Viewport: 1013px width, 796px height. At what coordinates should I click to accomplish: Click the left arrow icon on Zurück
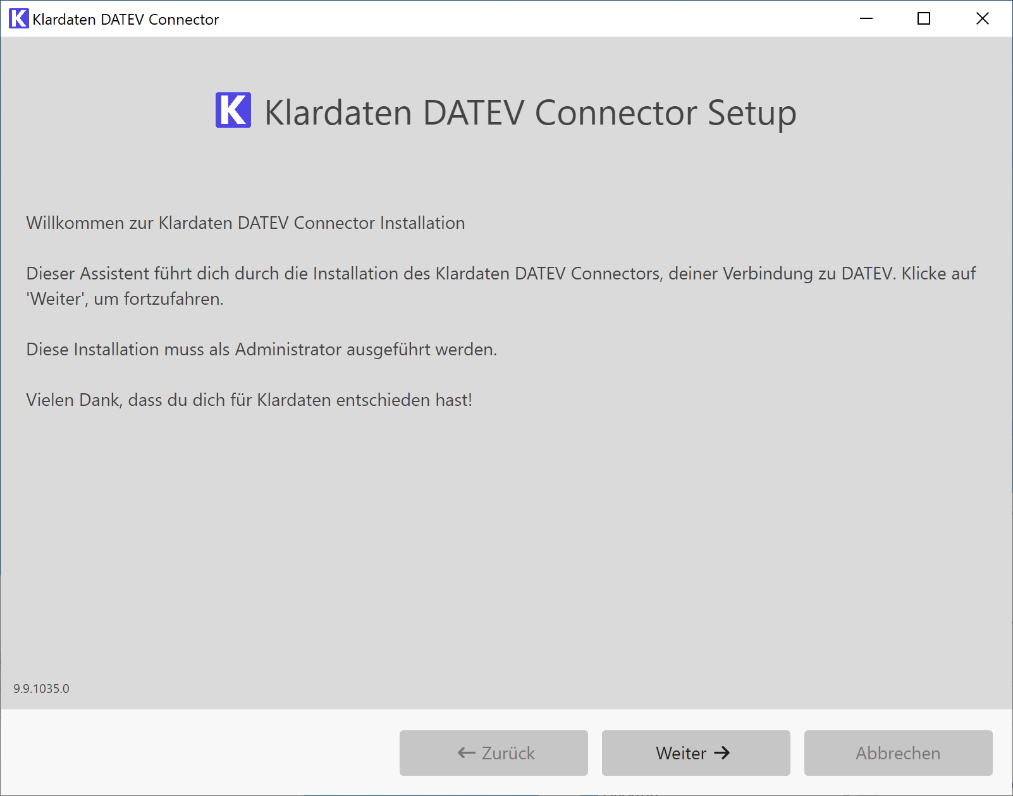[466, 752]
